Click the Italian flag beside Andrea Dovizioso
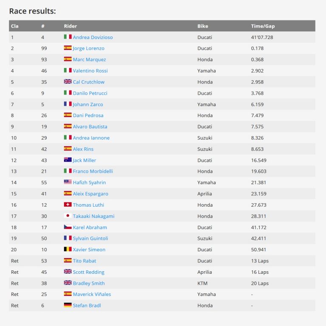The image size is (326, 326). click(x=67, y=37)
